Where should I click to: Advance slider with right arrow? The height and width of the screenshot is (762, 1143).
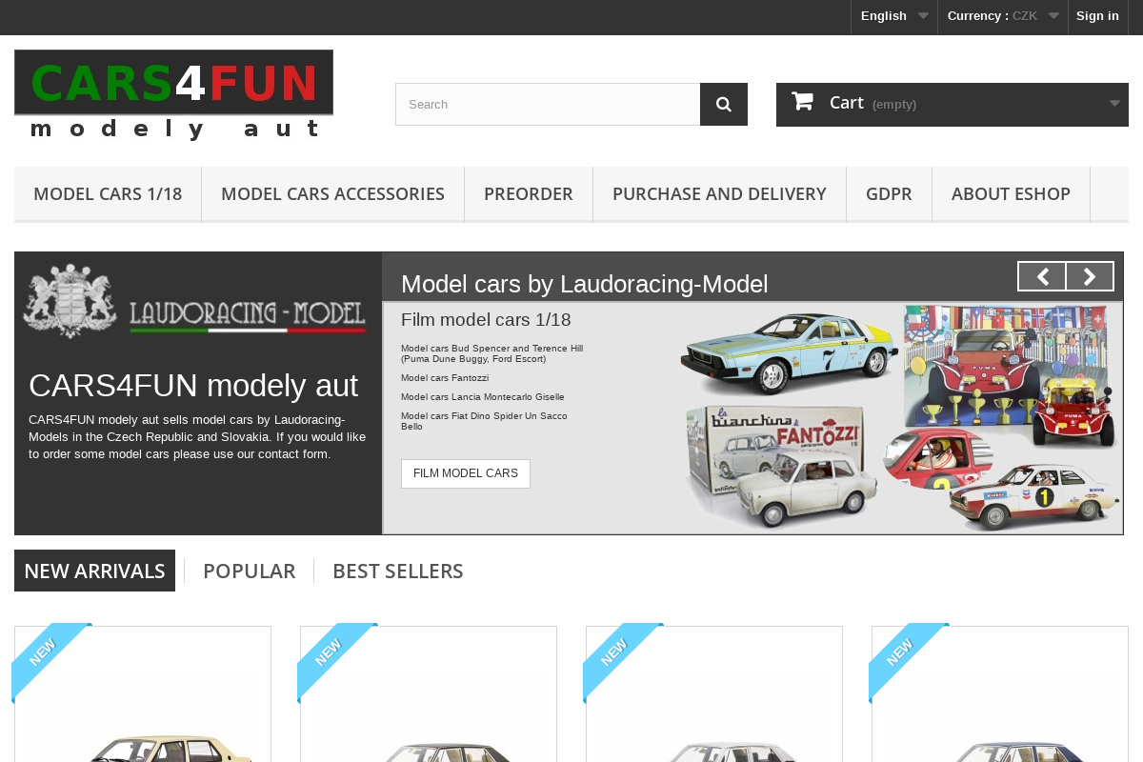(1090, 276)
